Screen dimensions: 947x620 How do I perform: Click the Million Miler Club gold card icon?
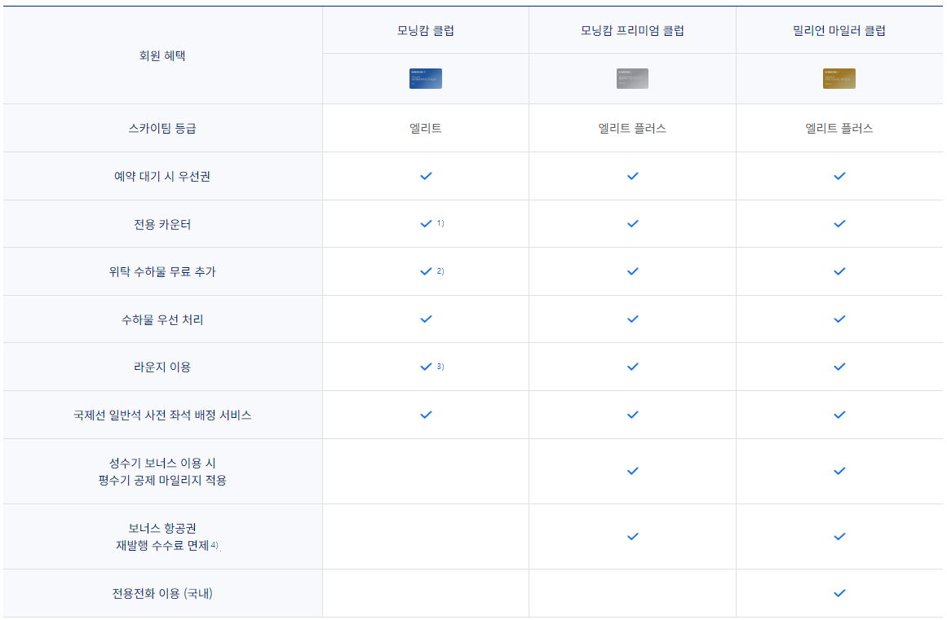coord(839,78)
